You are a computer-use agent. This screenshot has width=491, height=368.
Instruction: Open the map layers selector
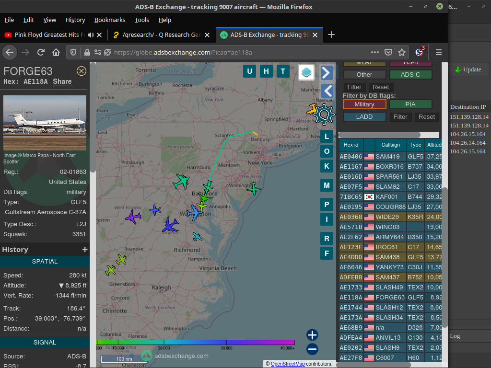click(x=306, y=72)
